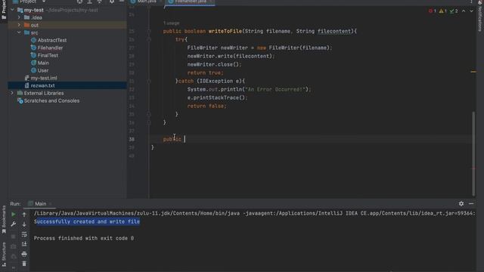
Task: Hide the Run tool window
Action: (471, 203)
